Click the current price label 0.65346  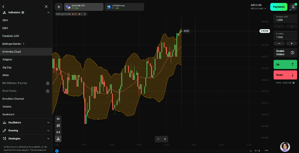click(265, 31)
